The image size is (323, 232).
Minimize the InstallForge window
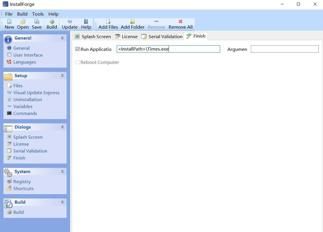(282, 4)
